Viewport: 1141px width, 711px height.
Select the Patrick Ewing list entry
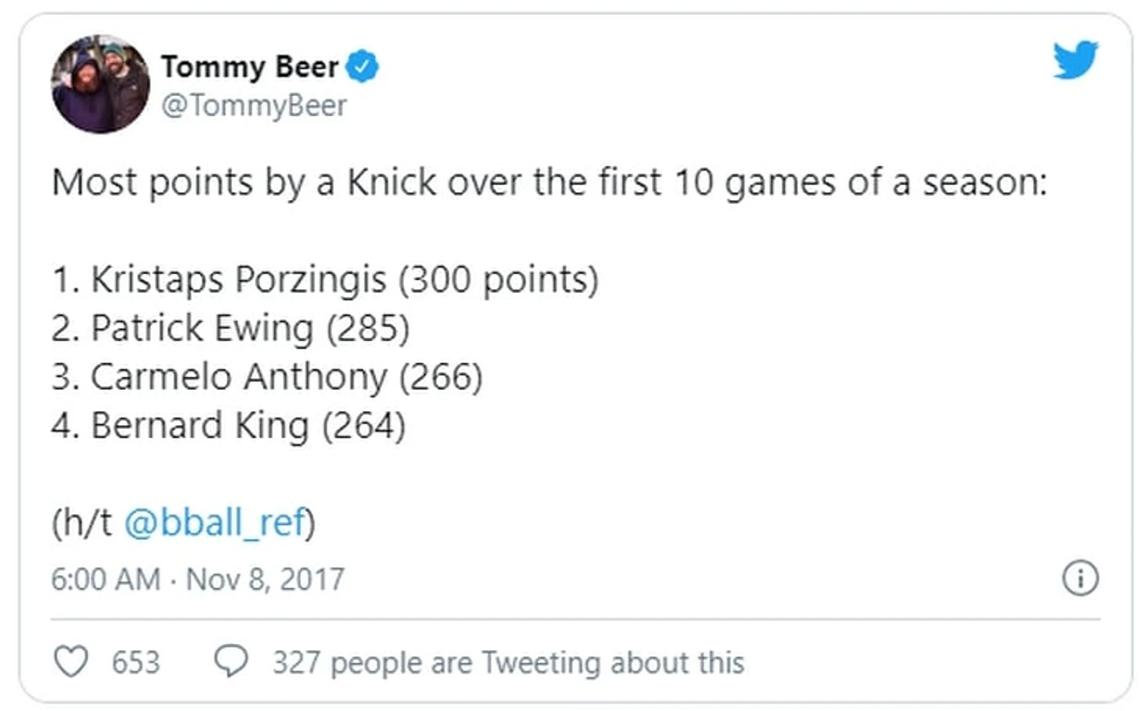pyautogui.click(x=231, y=328)
